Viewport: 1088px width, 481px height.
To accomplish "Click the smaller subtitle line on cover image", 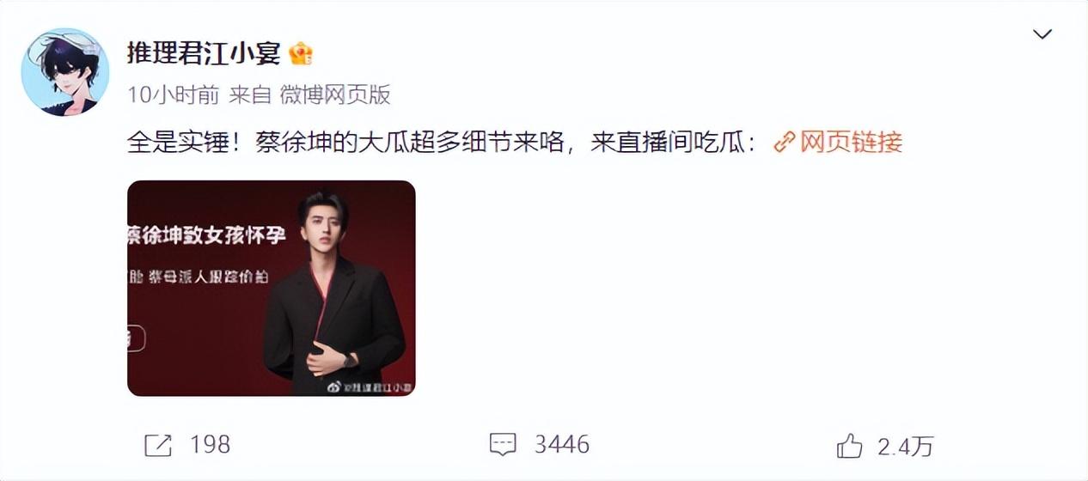I will (x=205, y=277).
